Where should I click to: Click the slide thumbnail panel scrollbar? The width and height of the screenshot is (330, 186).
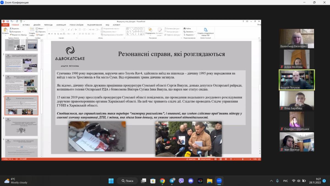(42, 91)
